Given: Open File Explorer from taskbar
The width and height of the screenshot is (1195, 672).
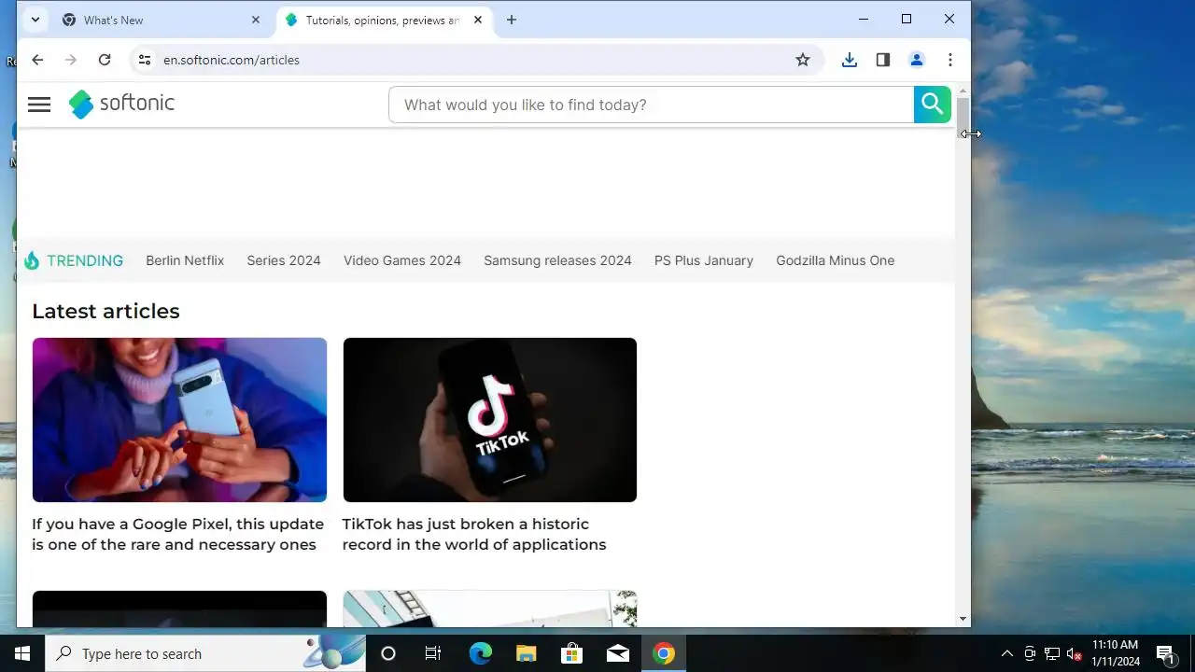Looking at the screenshot, I should (527, 653).
